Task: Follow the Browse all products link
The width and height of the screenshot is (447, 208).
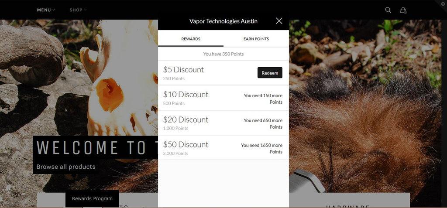Action: click(x=66, y=167)
